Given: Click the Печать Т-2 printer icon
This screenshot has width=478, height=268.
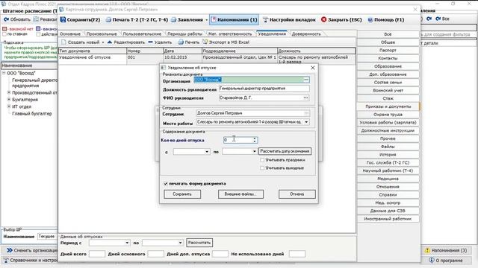Looking at the screenshot, I should click(108, 20).
